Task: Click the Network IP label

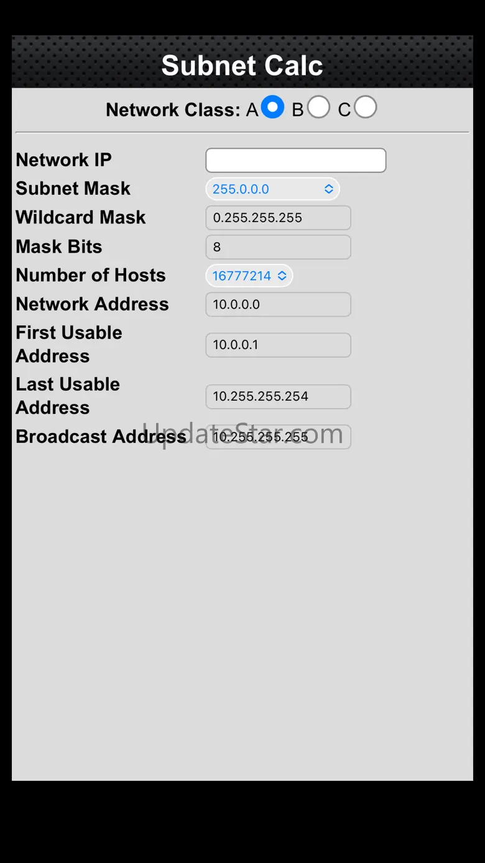Action: tap(63, 160)
